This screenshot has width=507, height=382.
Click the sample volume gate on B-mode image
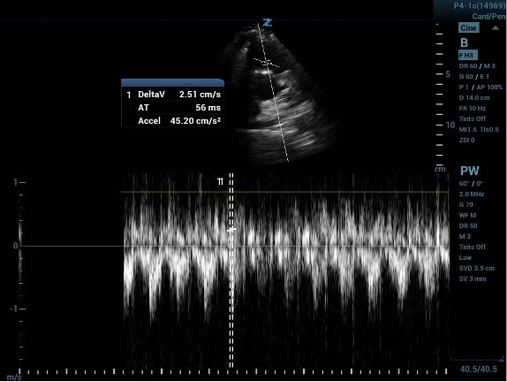[x=266, y=63]
